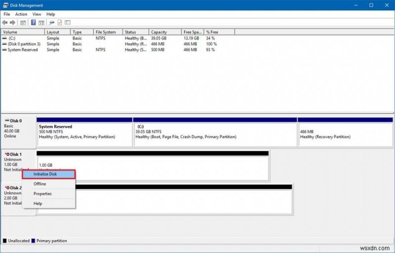The image size is (395, 253).
Task: Click the drive icon beside System Reserved volume
Action: tap(4, 50)
